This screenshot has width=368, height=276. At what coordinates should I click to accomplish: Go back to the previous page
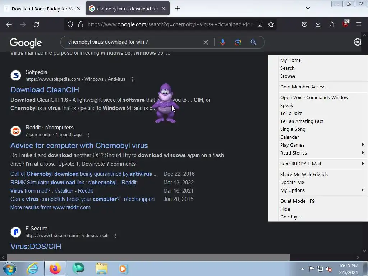(x=9, y=24)
